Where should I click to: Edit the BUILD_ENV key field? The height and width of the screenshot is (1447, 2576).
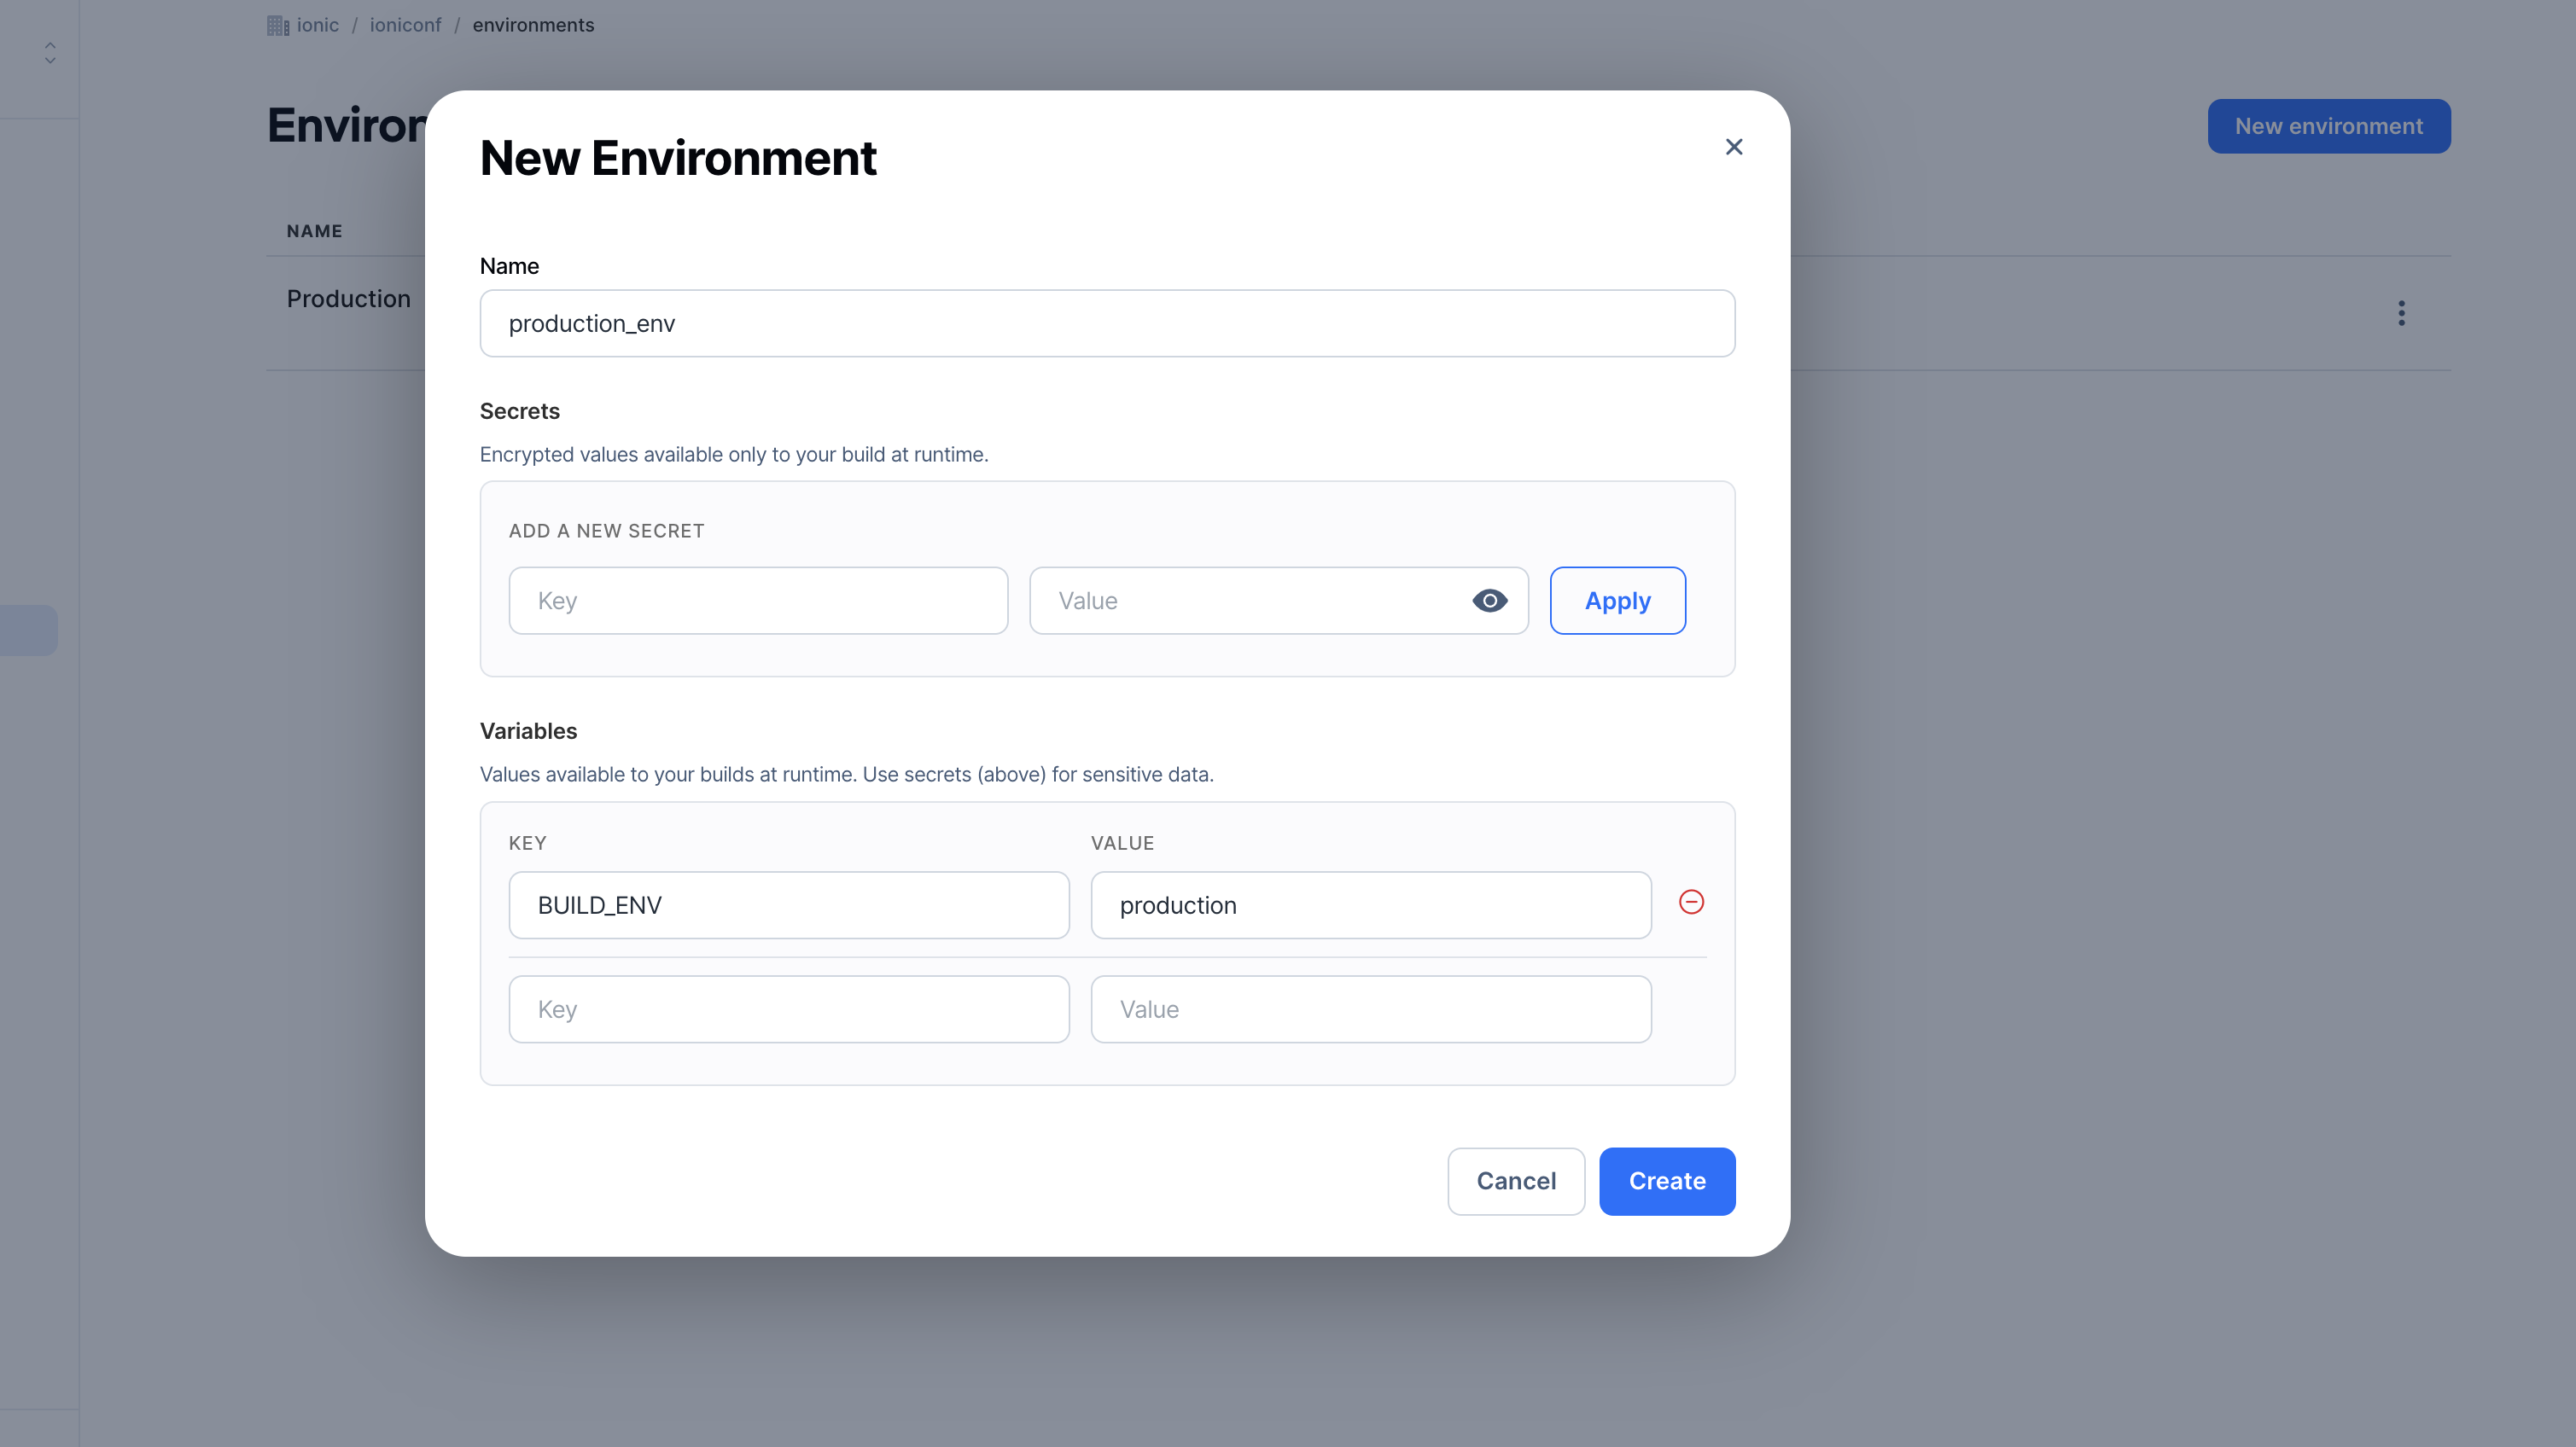coord(789,904)
